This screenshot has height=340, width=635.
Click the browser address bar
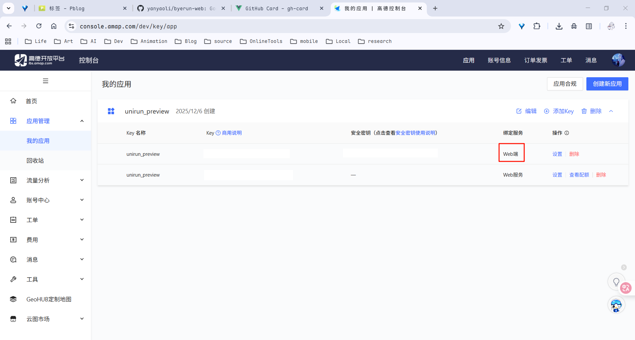tap(284, 26)
